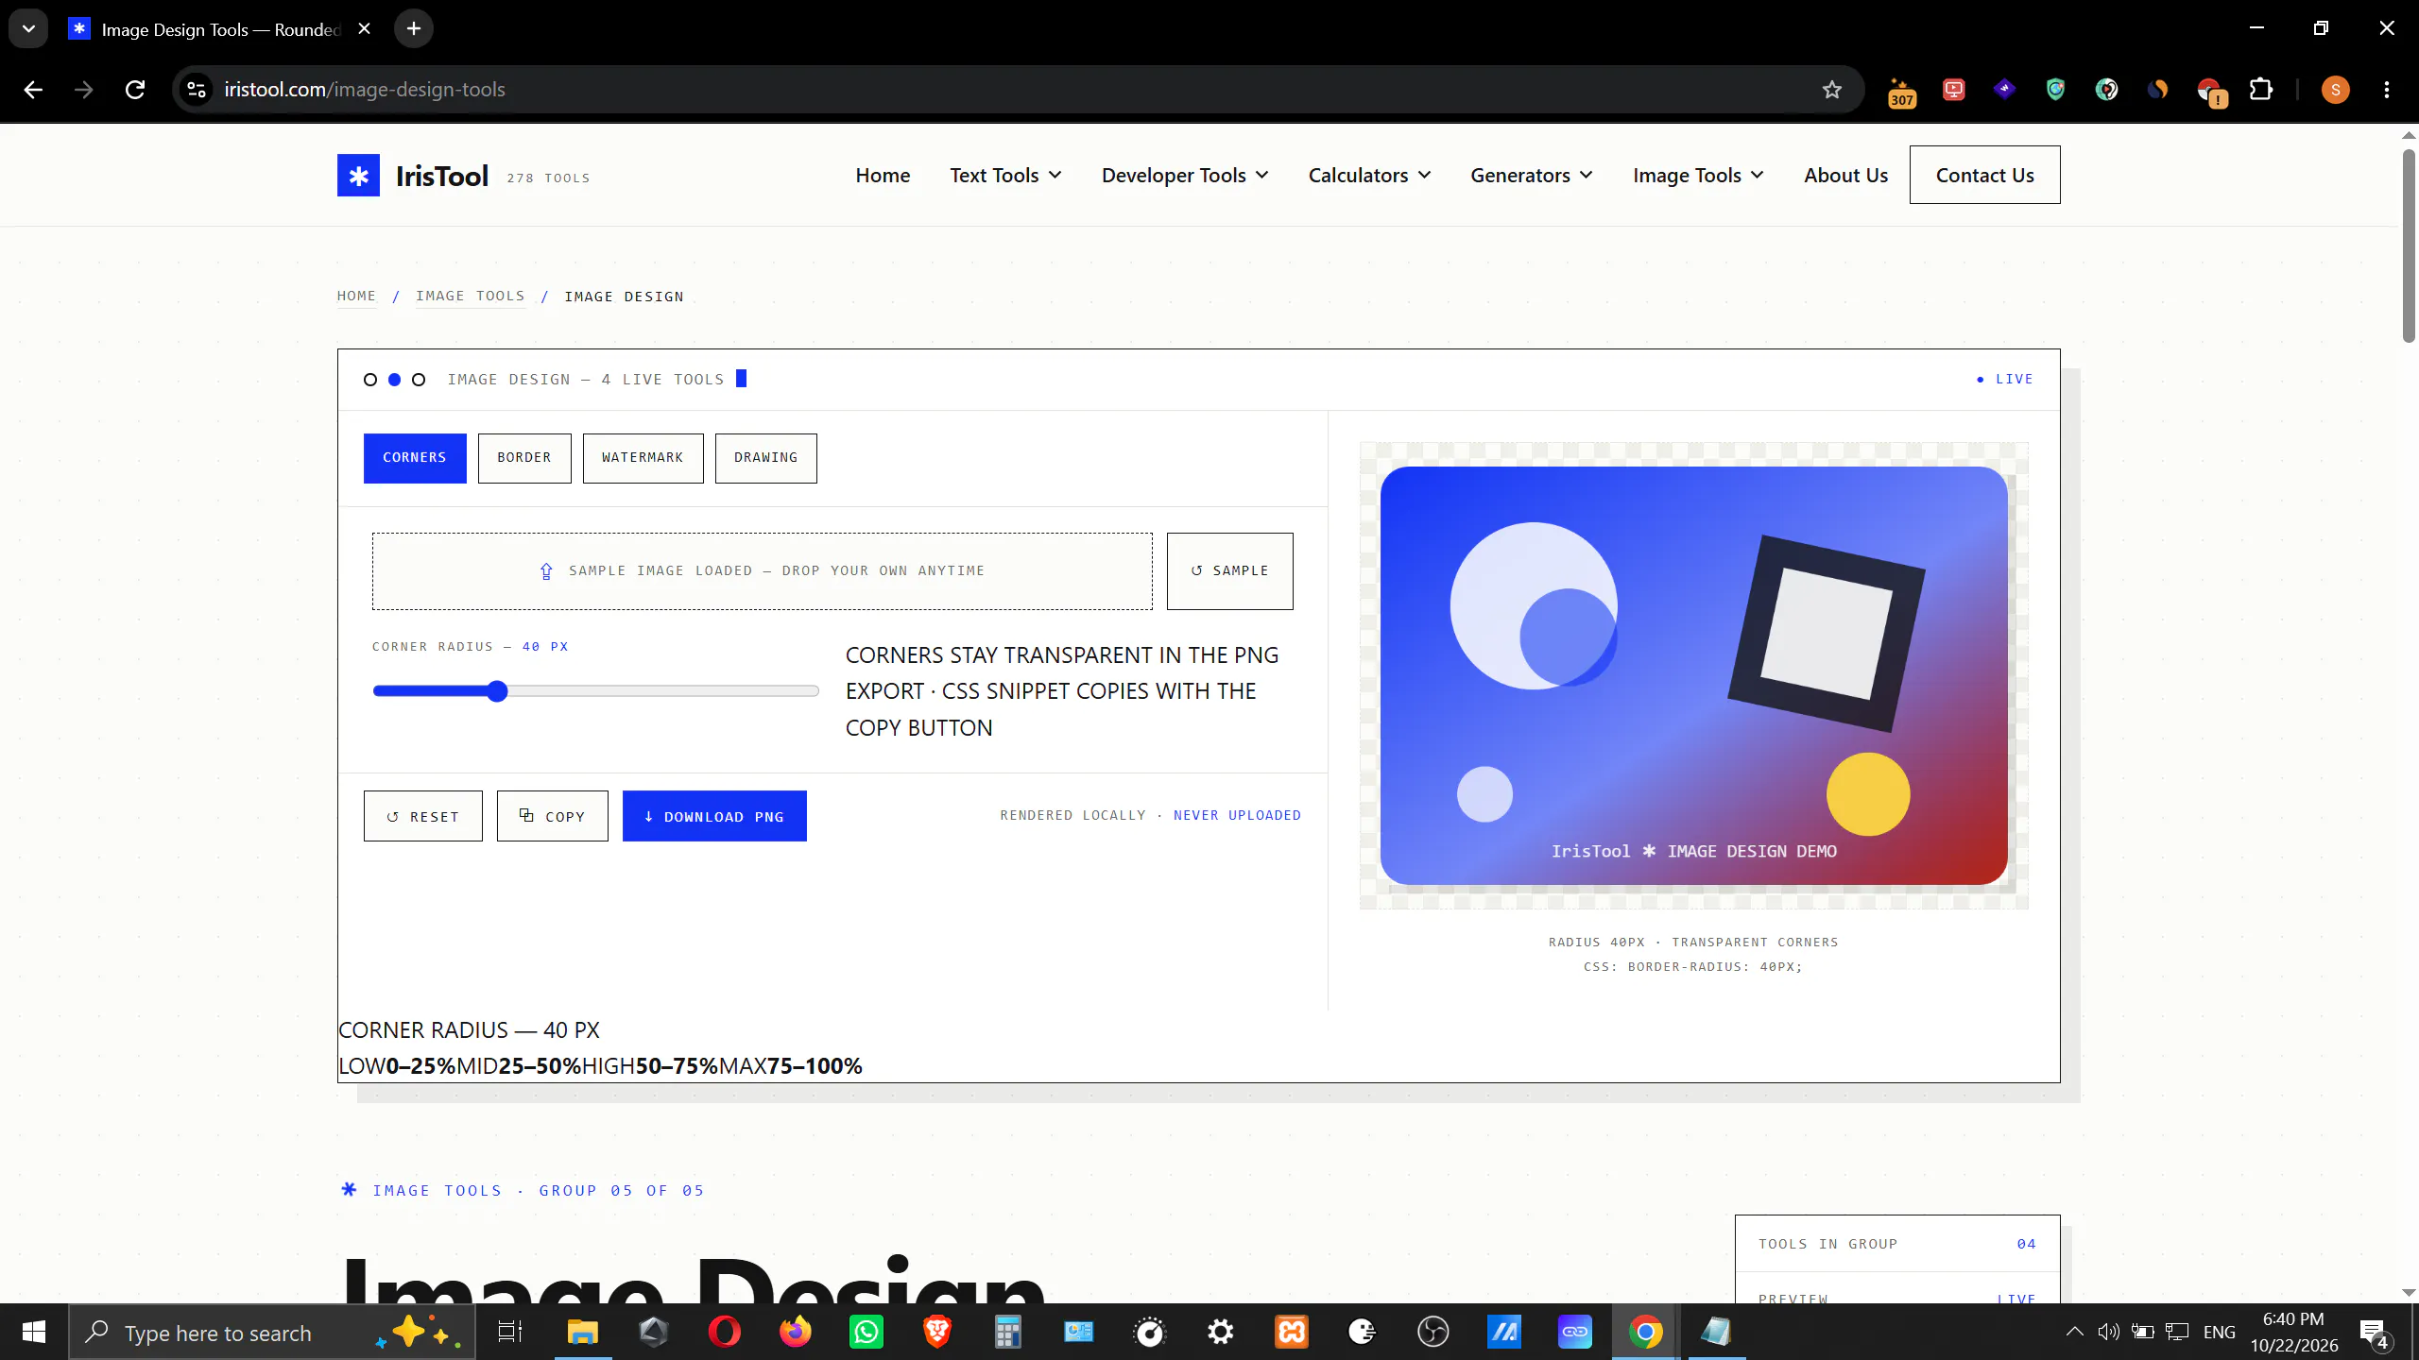This screenshot has width=2419, height=1360.
Task: Click the '278 TOOLS' label
Action: tap(548, 178)
